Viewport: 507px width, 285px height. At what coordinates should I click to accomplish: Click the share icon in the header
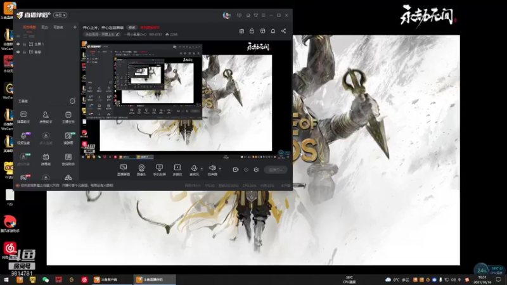283,31
